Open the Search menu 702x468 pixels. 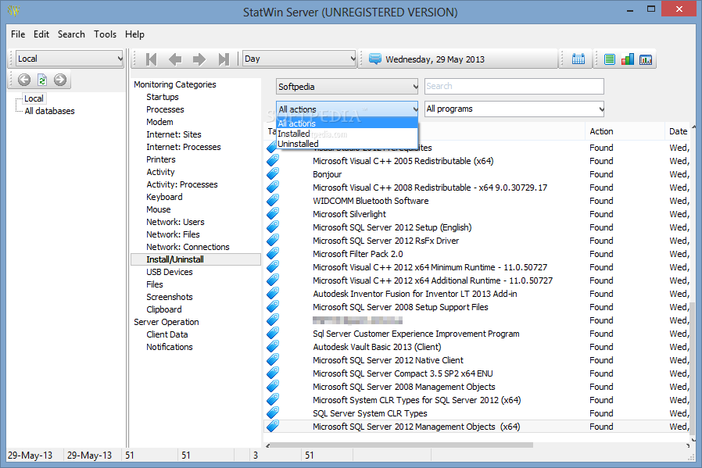[71, 34]
